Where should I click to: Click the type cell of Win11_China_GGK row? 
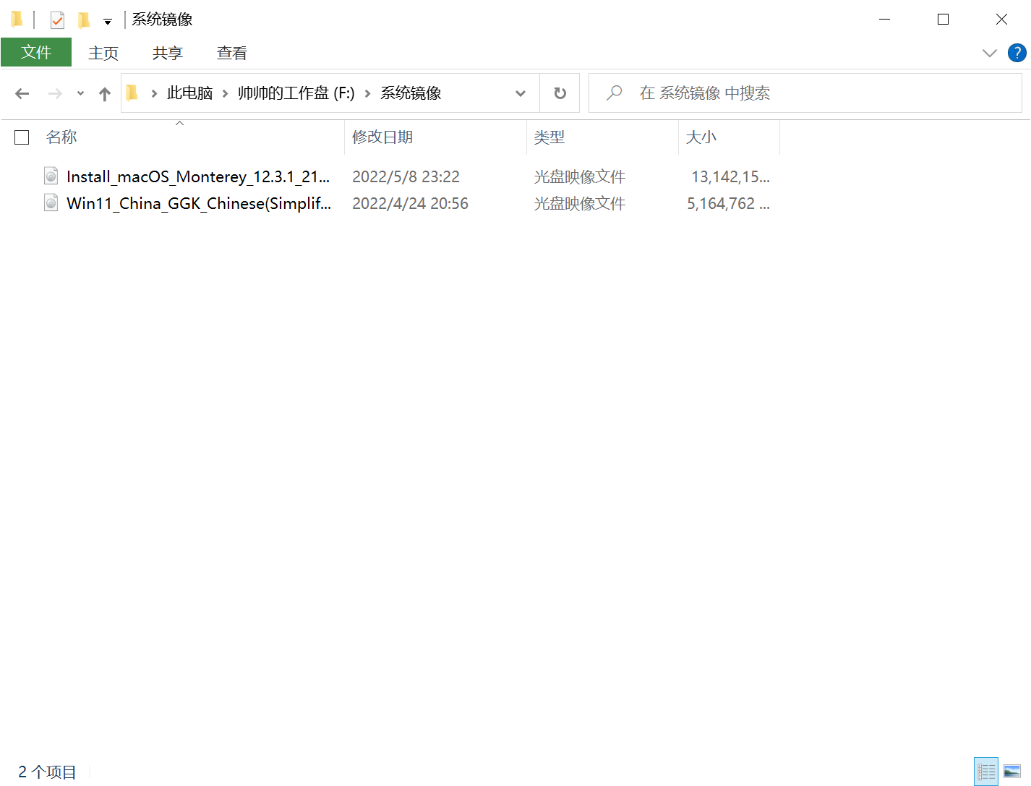click(x=580, y=203)
